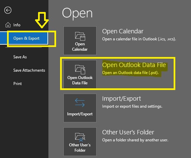Image resolution: width=191 pixels, height=158 pixels.
Task: Click the Open Calendar tile button
Action: tap(80, 41)
